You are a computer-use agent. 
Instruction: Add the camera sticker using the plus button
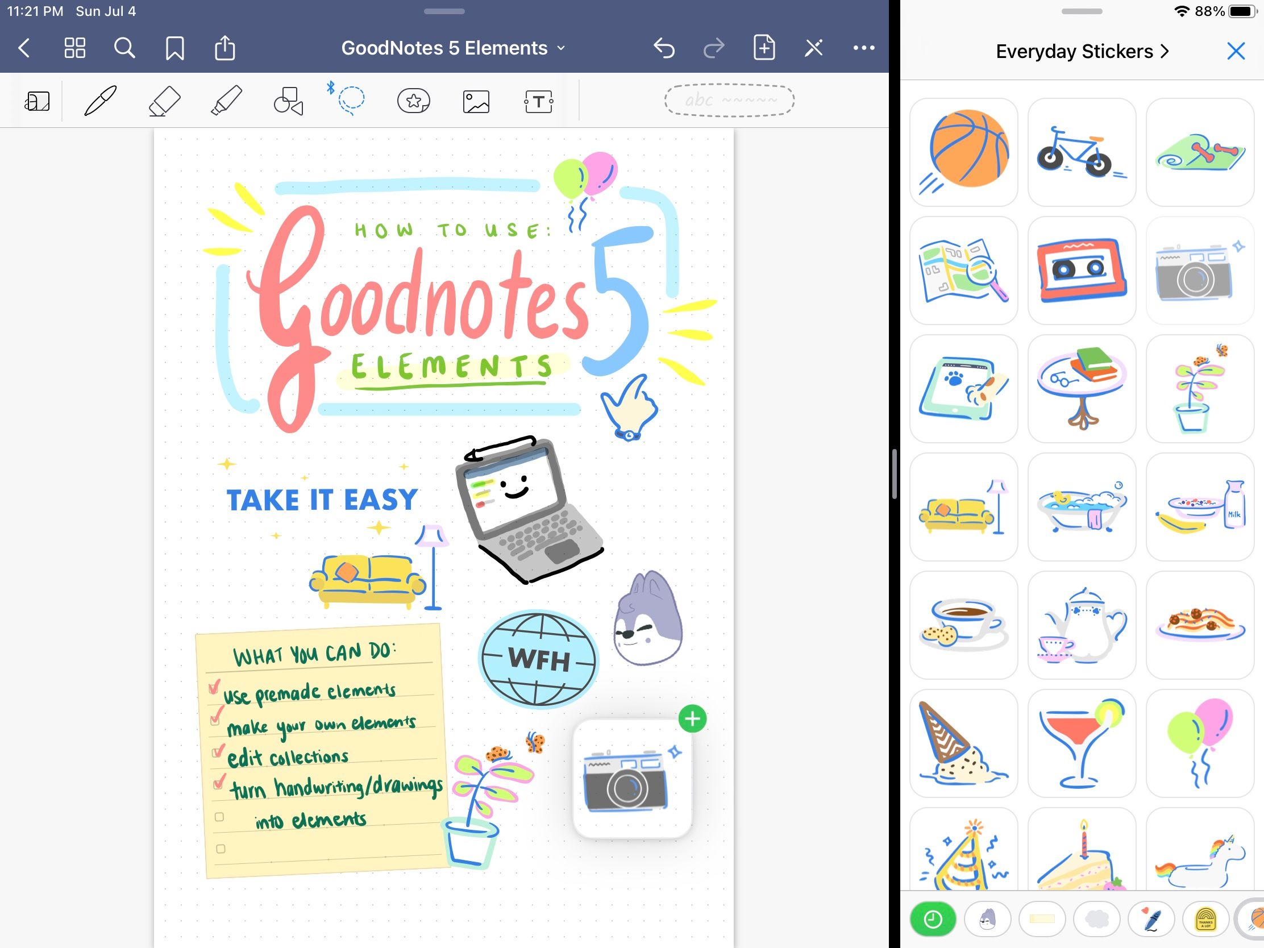pyautogui.click(x=692, y=720)
